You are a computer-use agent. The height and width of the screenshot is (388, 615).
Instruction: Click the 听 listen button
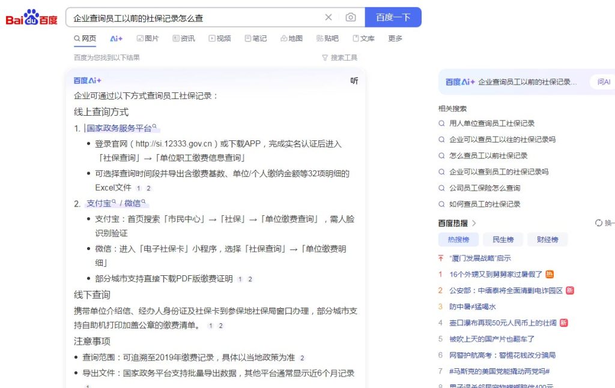[x=354, y=80]
